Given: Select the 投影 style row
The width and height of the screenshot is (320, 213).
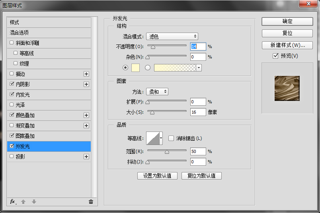Looking at the screenshot, I should click(x=49, y=157).
